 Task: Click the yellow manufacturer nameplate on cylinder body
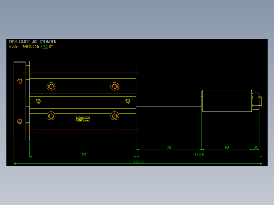pyautogui.click(x=83, y=119)
